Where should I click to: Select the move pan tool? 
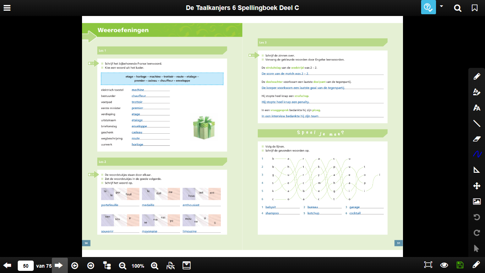click(477, 186)
